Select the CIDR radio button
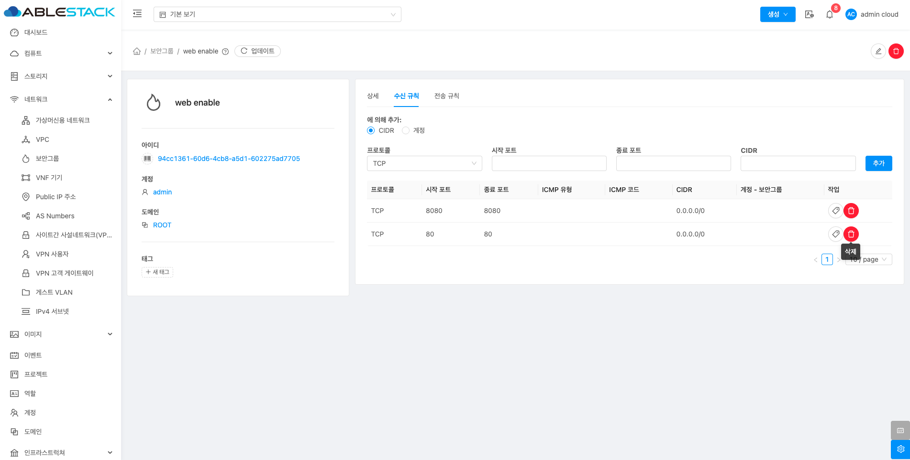The width and height of the screenshot is (910, 460). [371, 130]
